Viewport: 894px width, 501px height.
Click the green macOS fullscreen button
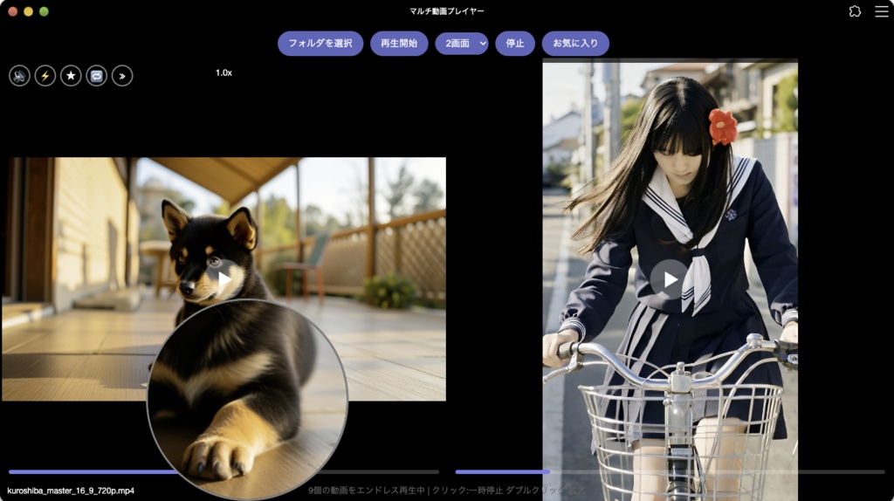coord(44,11)
